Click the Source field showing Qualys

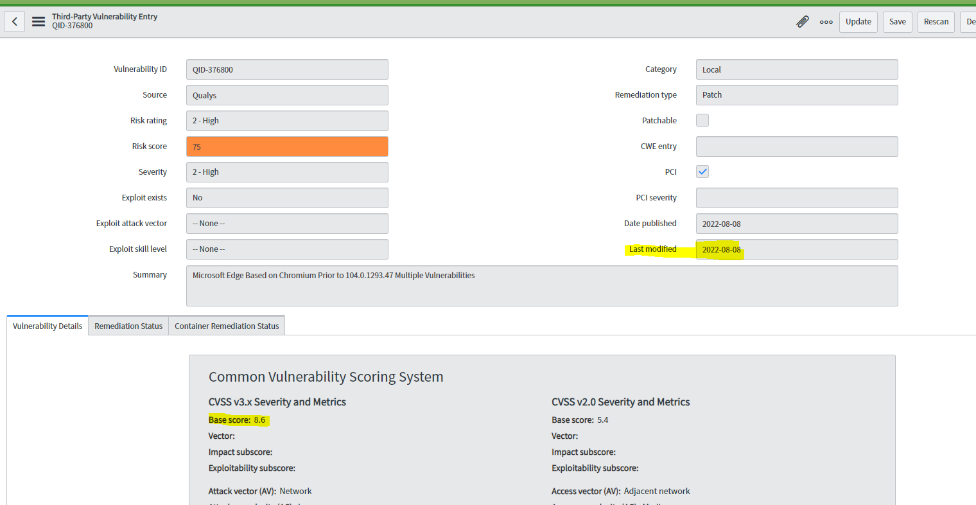pyautogui.click(x=287, y=95)
